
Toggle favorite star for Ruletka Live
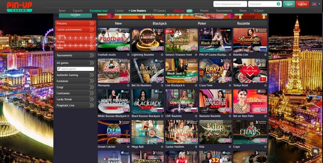tap(265, 55)
